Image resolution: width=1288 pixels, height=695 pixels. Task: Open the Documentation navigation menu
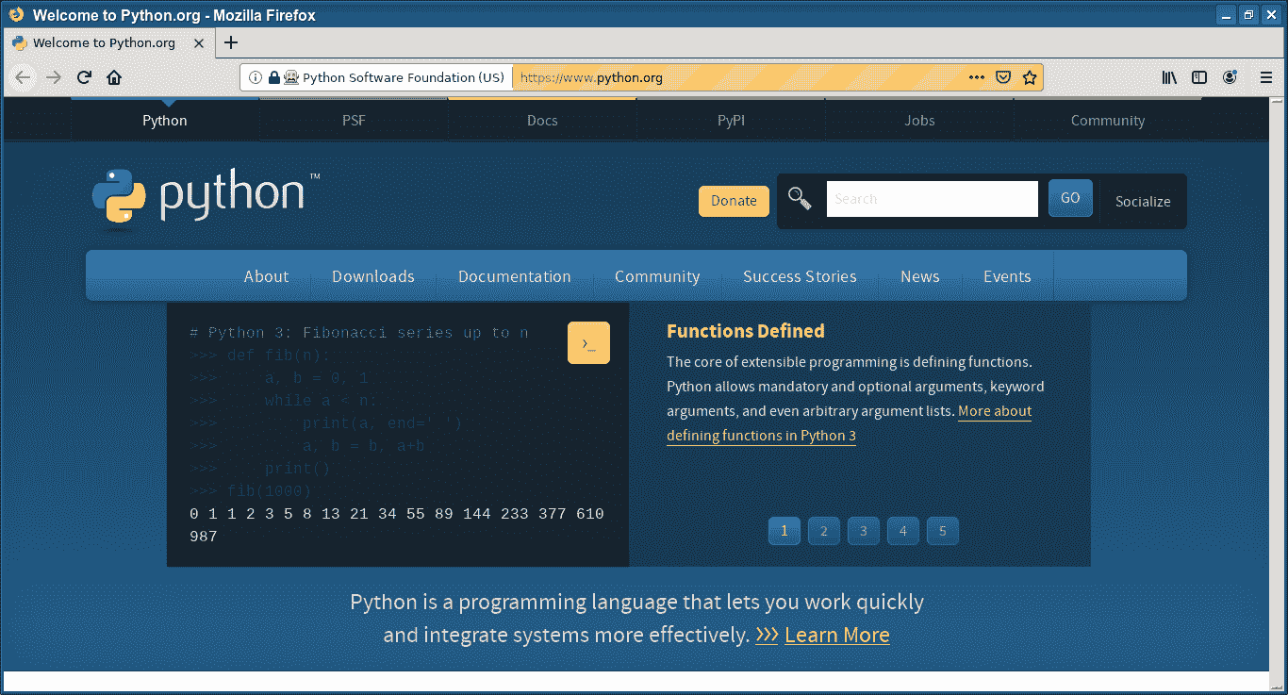click(515, 276)
